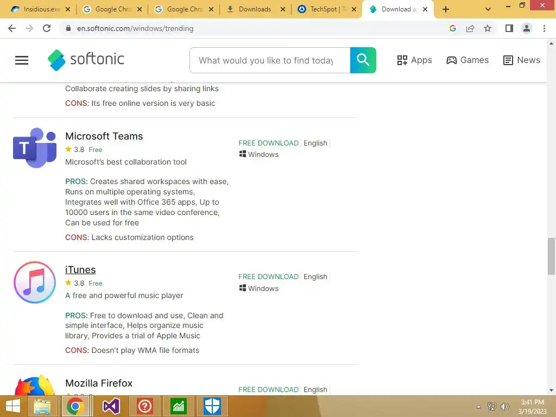
Task: Toggle the Chrome side panel
Action: tap(509, 28)
